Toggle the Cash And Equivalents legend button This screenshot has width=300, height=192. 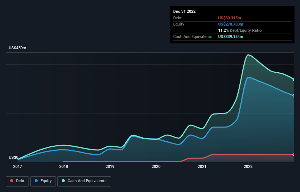[84, 181]
